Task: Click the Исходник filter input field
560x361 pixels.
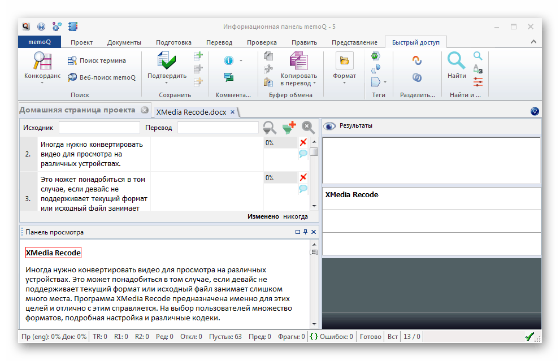Action: point(99,128)
